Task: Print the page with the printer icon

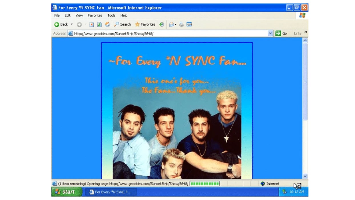Action: 181,25
